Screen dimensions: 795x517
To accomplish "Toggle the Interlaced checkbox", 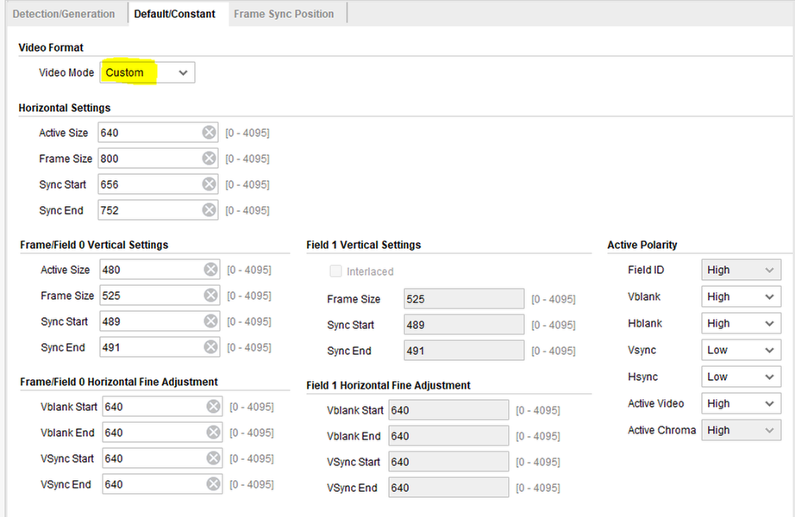I will (x=335, y=271).
